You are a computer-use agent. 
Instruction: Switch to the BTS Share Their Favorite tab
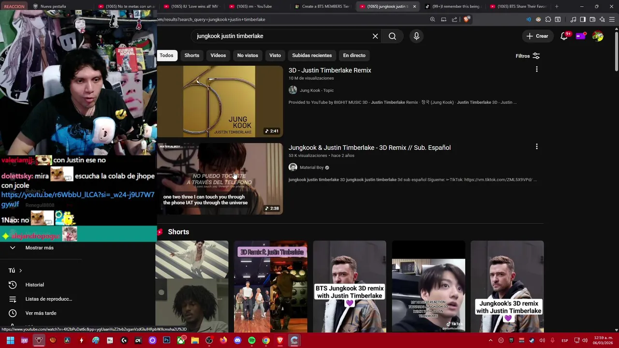tap(517, 6)
